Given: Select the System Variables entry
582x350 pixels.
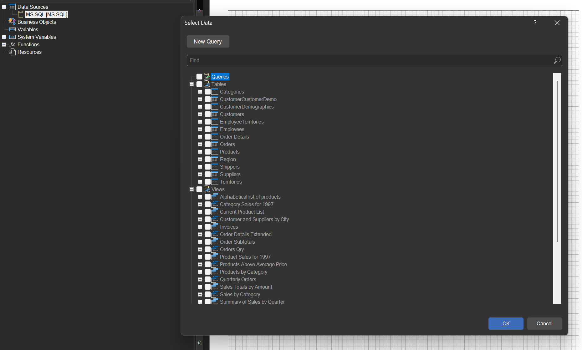Looking at the screenshot, I should pyautogui.click(x=37, y=37).
